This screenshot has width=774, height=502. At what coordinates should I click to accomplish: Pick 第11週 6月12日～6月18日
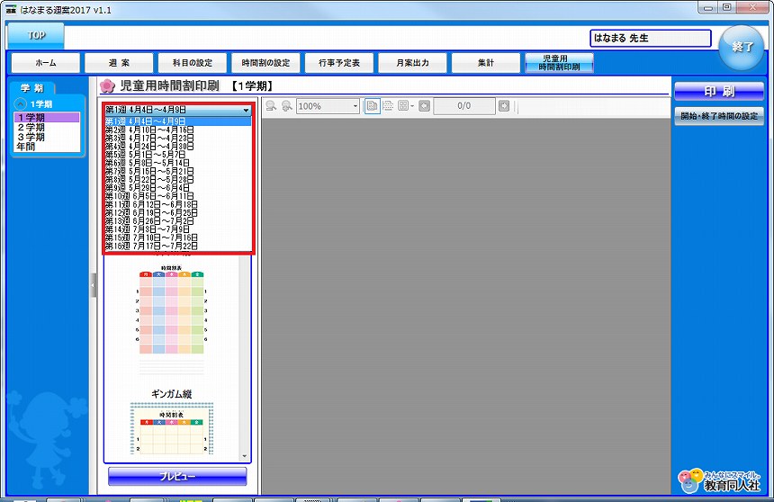click(x=177, y=204)
